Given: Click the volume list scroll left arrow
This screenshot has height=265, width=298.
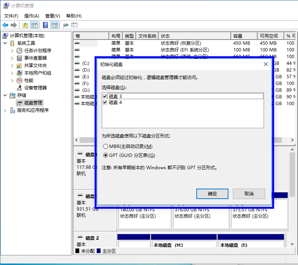Looking at the screenshot, I should click(76, 140).
